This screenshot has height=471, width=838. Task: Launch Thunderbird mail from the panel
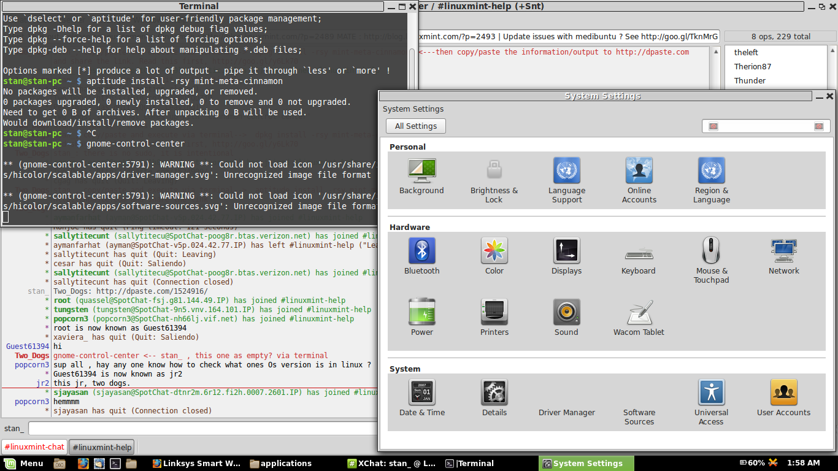coord(99,464)
